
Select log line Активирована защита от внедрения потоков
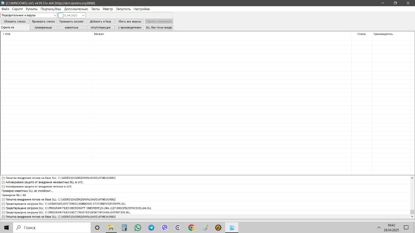pyautogui.click(x=205, y=186)
